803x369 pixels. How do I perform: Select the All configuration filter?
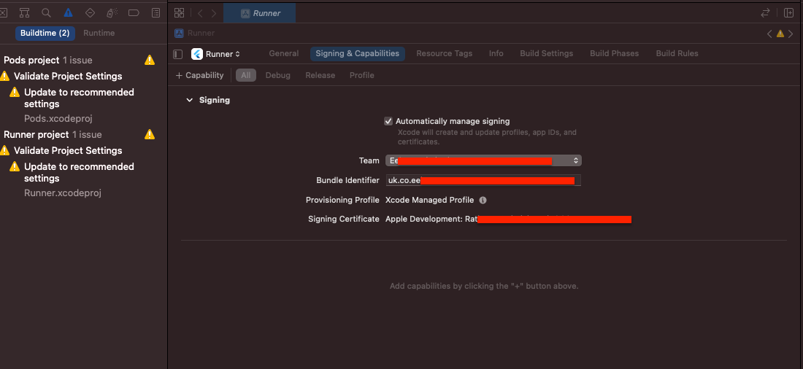pyautogui.click(x=246, y=75)
